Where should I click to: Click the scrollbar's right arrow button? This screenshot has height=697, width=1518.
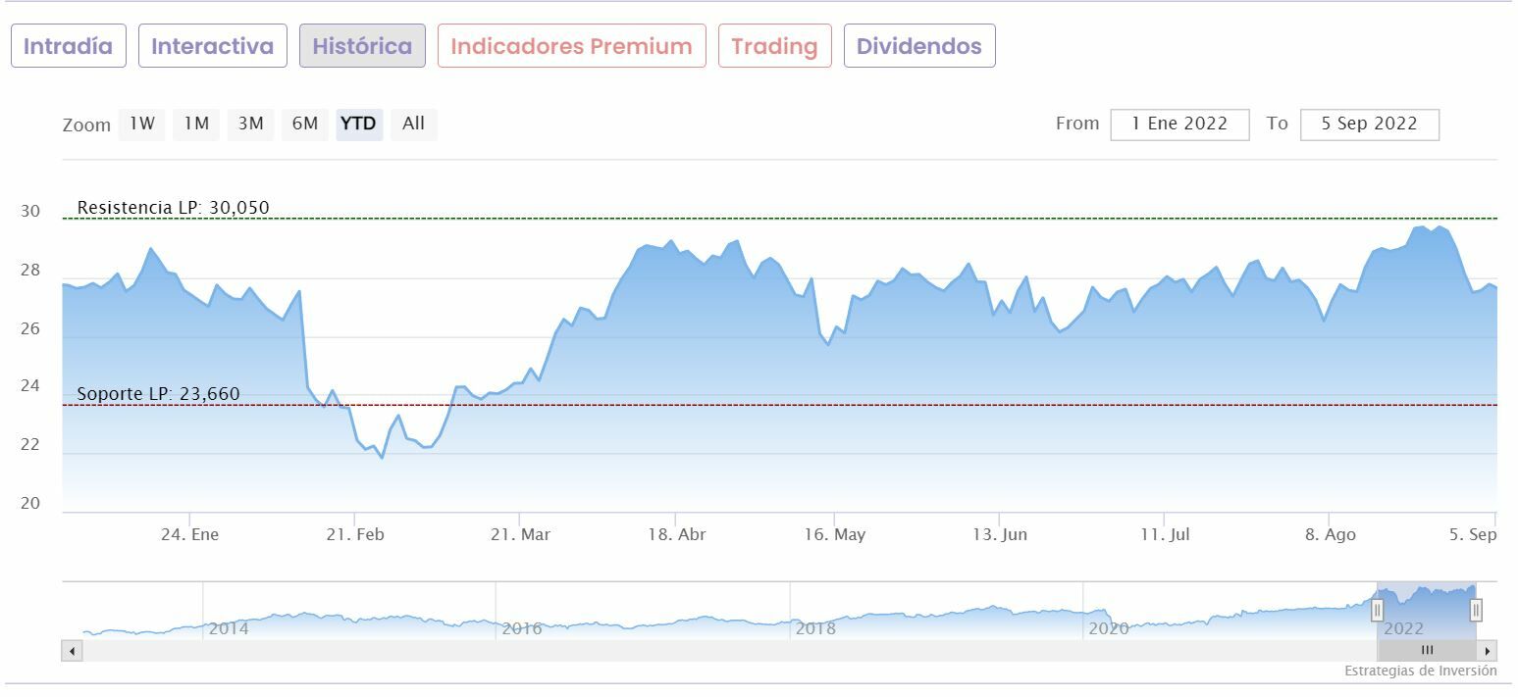coord(1488,651)
